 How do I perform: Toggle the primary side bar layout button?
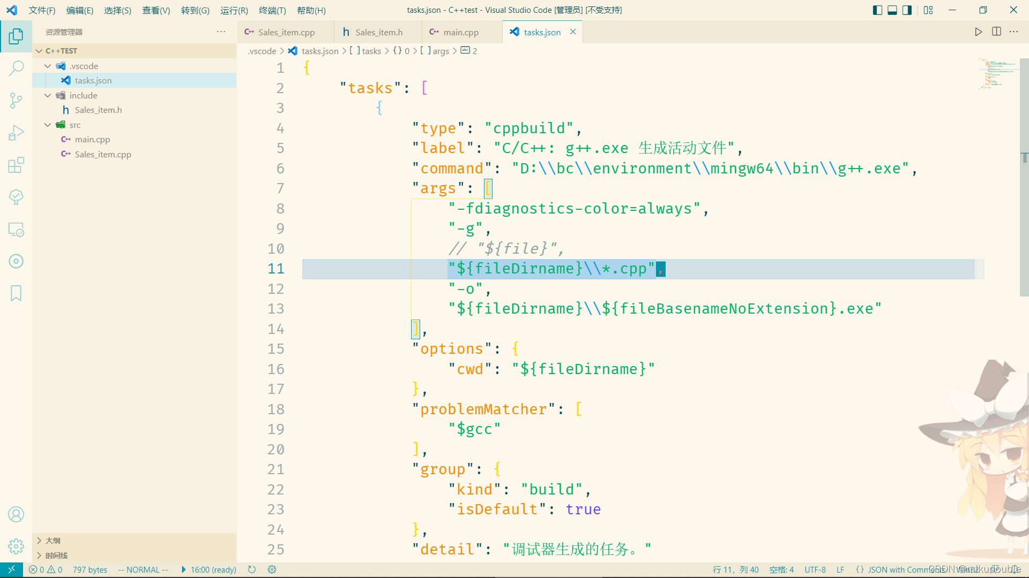(x=877, y=10)
